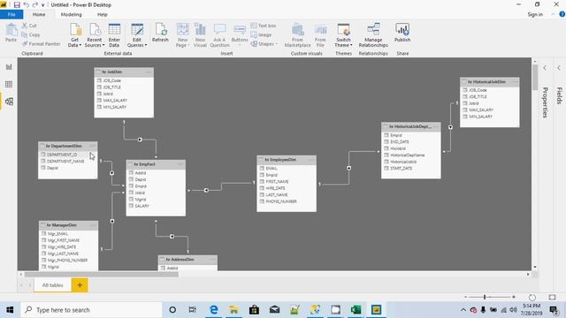Expand the Properties pane chevron
Image resolution: width=566 pixels, height=318 pixels.
545,68
